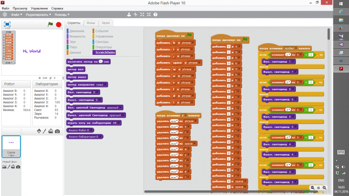Open Windows Start button in taskbar
Viewport: 349px width, 196px height.
pos(341,4)
